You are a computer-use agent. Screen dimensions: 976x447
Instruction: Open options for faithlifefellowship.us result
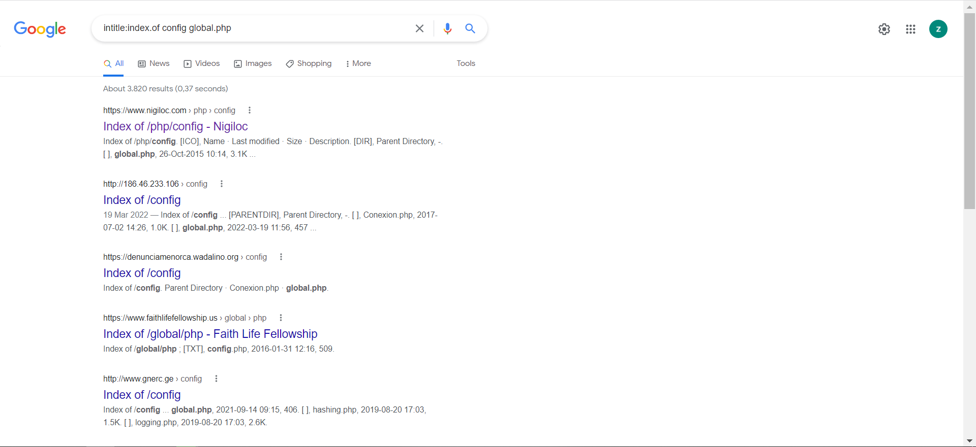point(281,318)
